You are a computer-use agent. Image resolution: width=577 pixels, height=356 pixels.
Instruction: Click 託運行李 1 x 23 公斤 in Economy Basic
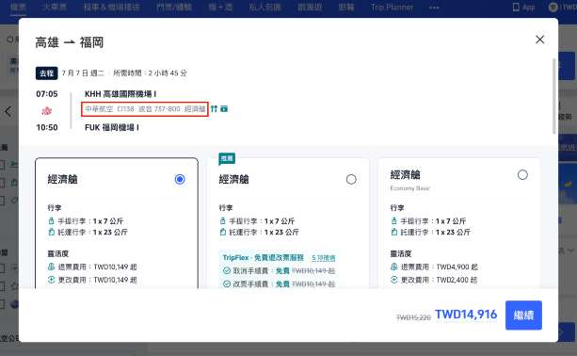point(435,232)
